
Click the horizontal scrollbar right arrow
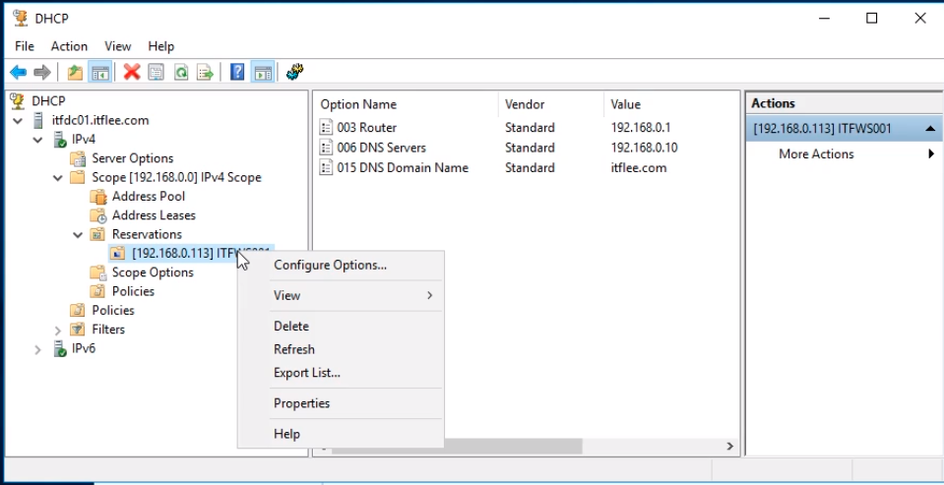pos(729,447)
